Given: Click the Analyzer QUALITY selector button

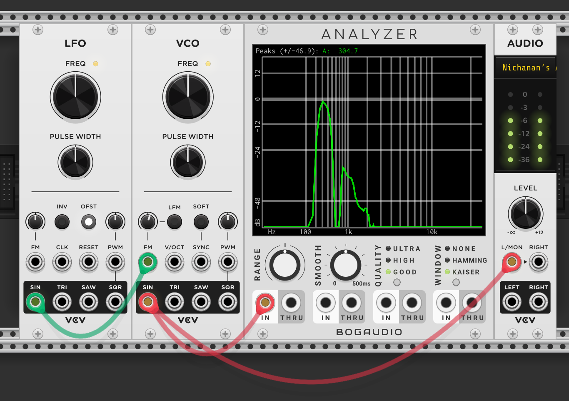Looking at the screenshot, I should point(397,282).
